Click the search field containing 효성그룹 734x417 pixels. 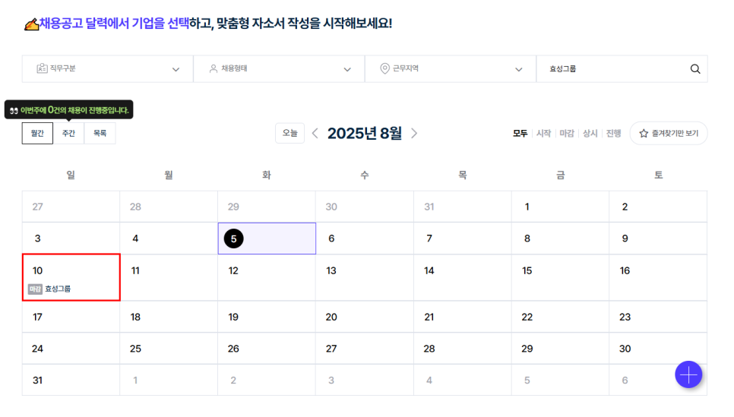tap(622, 69)
